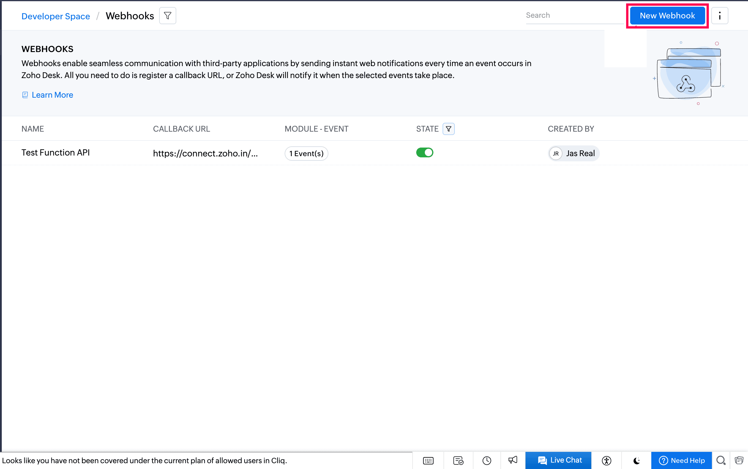
Task: Open the more options info button
Action: 720,16
